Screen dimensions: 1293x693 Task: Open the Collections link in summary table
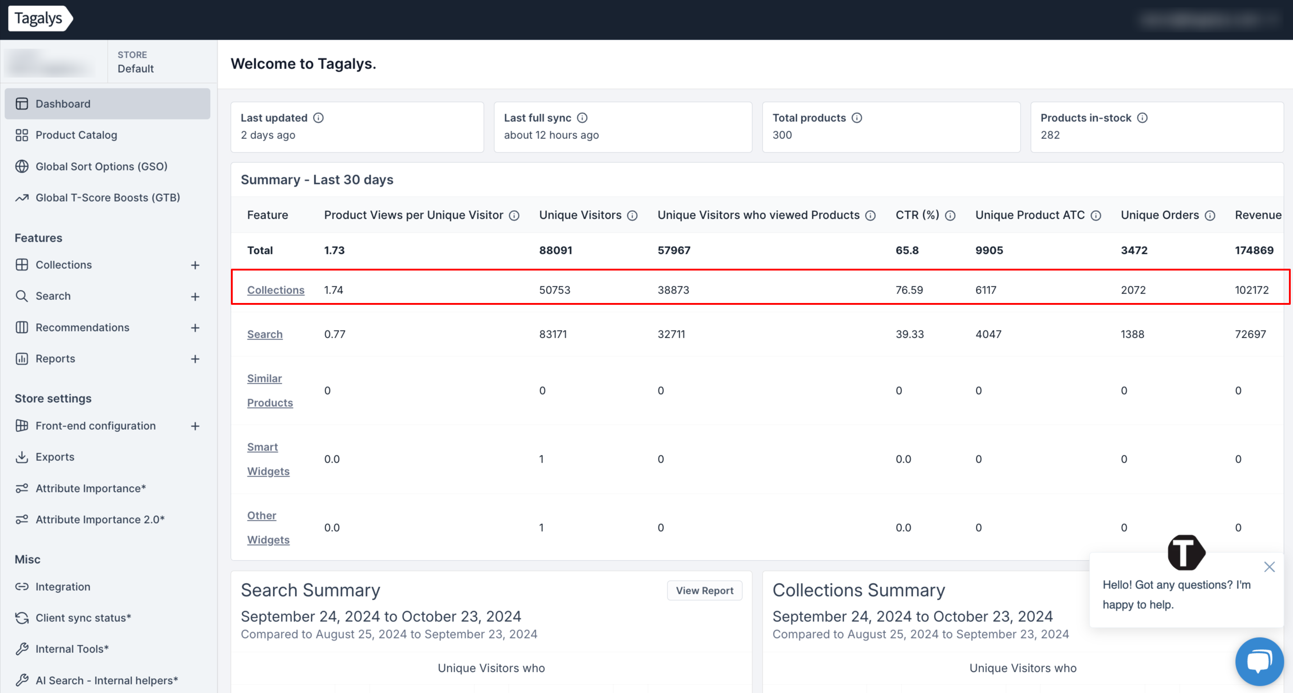pyautogui.click(x=276, y=290)
